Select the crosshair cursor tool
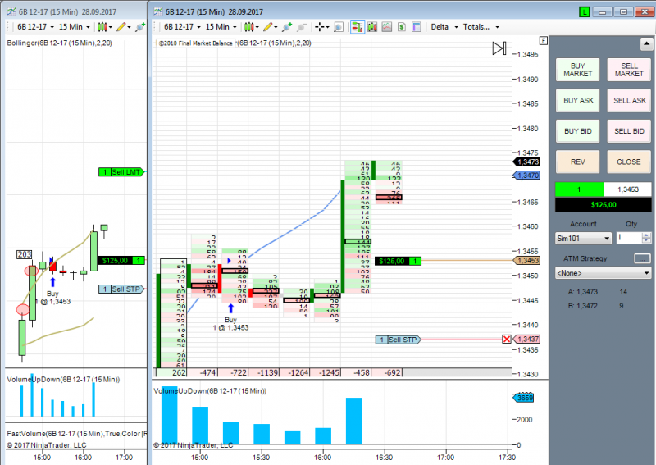 click(320, 27)
